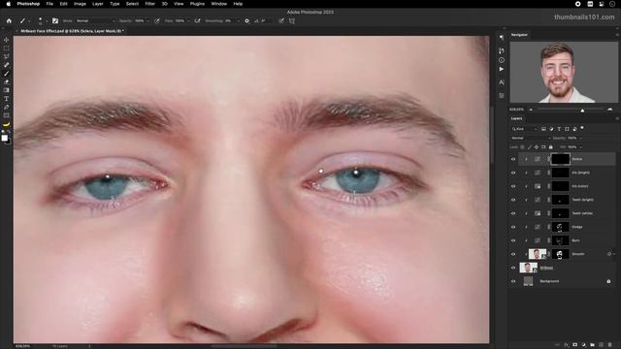Viewport: 621px width, 349px height.
Task: Select the Move tool
Action: tap(7, 40)
